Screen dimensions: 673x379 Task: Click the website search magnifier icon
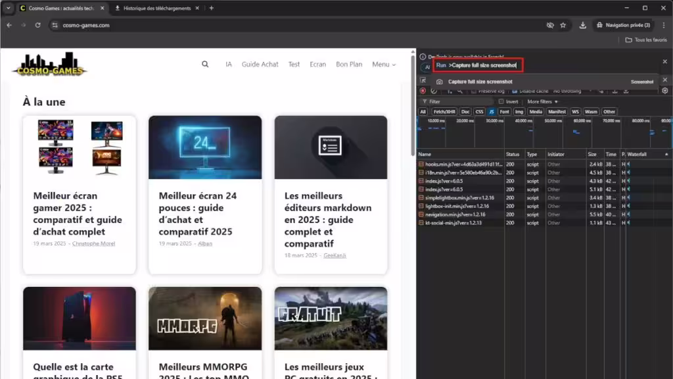(x=205, y=64)
